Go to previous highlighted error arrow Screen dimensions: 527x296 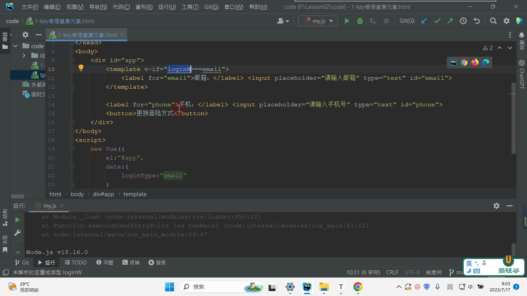[500, 48]
